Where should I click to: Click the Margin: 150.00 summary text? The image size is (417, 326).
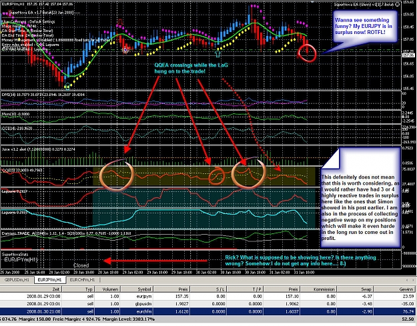pyautogui.click(x=35, y=319)
